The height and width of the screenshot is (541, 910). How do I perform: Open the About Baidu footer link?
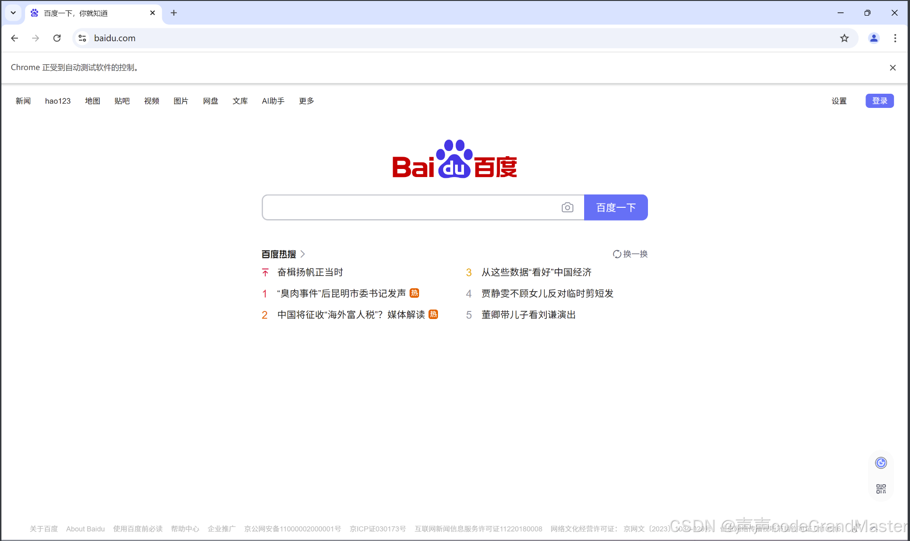pyautogui.click(x=85, y=529)
